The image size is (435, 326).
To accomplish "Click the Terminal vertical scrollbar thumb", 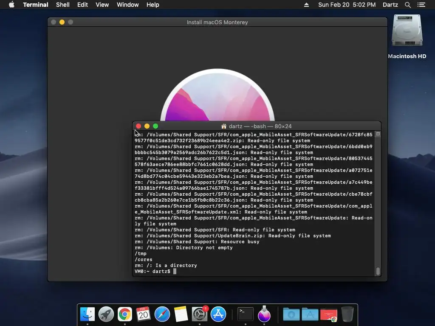I will pos(378,271).
